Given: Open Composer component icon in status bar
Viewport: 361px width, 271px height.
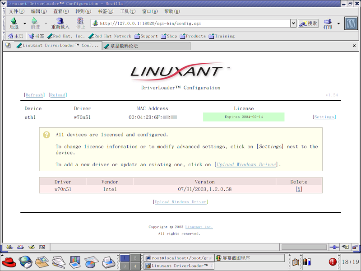Looking at the screenshot, I should coord(31,247).
